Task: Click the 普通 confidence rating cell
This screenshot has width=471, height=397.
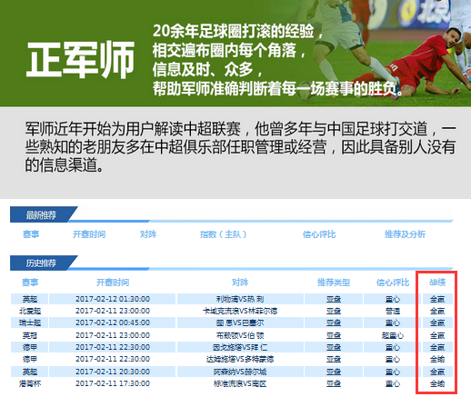Action: point(393,311)
